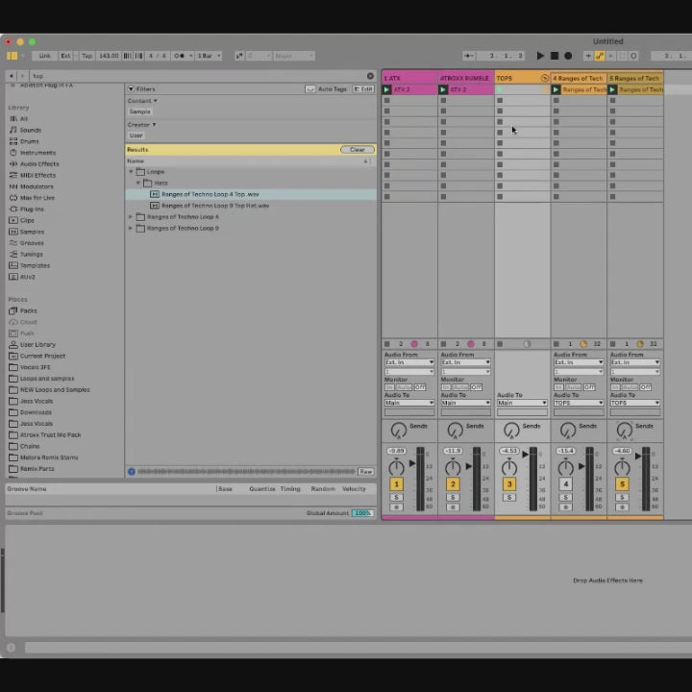Viewport: 692px width, 692px height.
Task: Collapse the Loops folder in the results
Action: pos(131,172)
